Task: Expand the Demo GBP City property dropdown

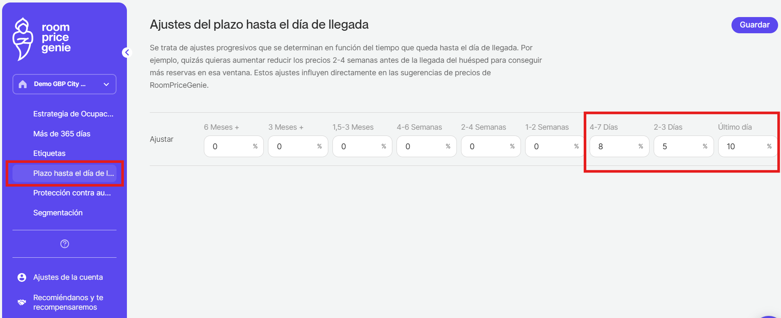Action: [x=106, y=84]
